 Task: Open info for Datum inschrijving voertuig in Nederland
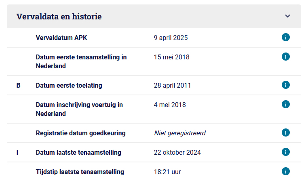[x=285, y=104]
